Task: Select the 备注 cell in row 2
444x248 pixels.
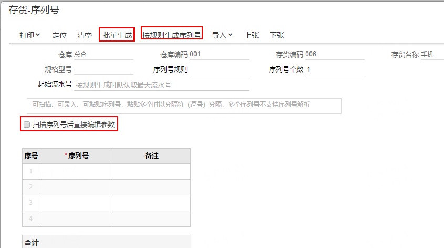Action: coord(152,187)
